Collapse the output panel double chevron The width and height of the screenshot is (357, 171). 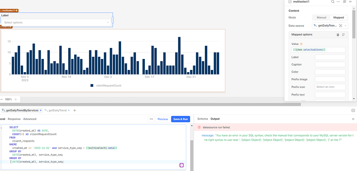[x=353, y=119]
